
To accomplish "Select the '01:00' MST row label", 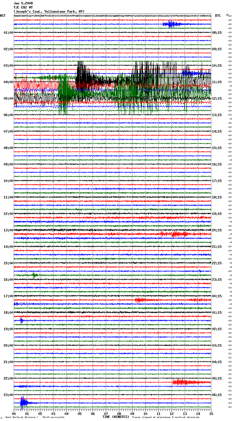I will pyautogui.click(x=8, y=33).
